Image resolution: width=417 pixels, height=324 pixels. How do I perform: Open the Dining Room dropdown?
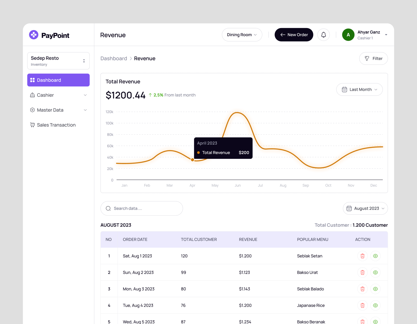pos(242,34)
